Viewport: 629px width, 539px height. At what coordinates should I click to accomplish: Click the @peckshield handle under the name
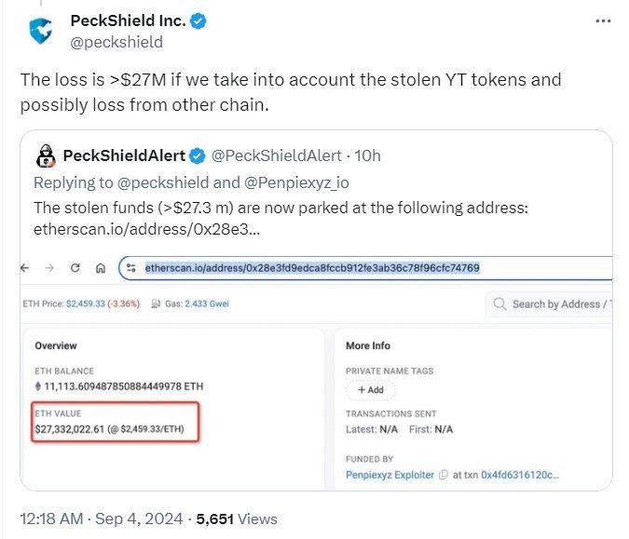click(x=116, y=42)
